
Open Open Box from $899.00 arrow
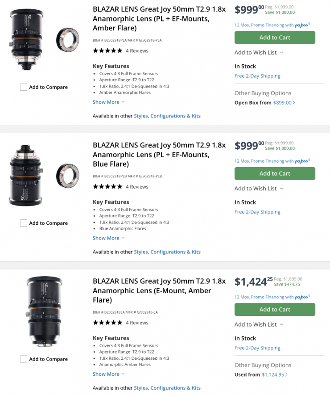[293, 103]
